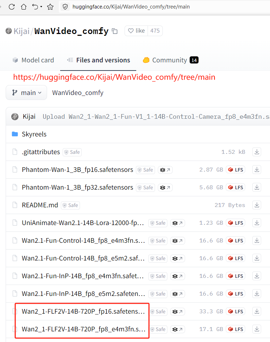Inspect tensors icon for Phantom fp32 file

(x=165, y=187)
